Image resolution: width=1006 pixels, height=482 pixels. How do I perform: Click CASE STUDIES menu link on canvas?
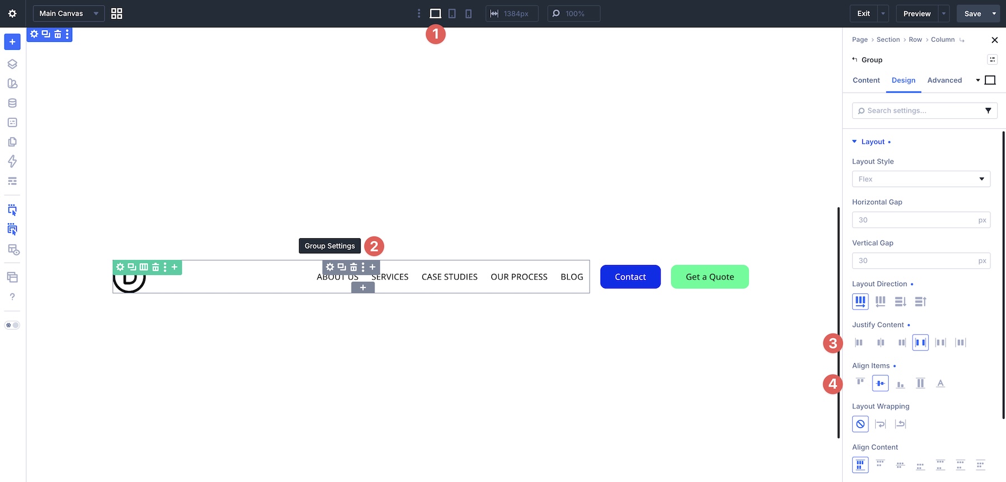pos(449,277)
